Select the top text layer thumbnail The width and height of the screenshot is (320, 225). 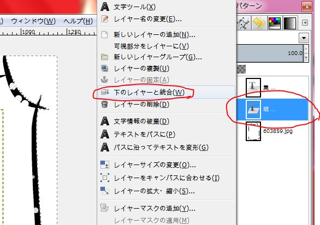tap(253, 88)
